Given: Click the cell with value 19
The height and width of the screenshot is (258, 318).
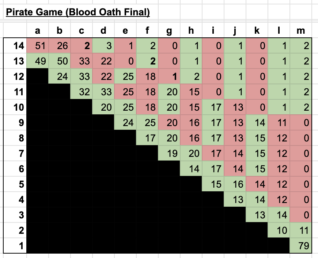Looking at the screenshot, I should tap(170, 153).
